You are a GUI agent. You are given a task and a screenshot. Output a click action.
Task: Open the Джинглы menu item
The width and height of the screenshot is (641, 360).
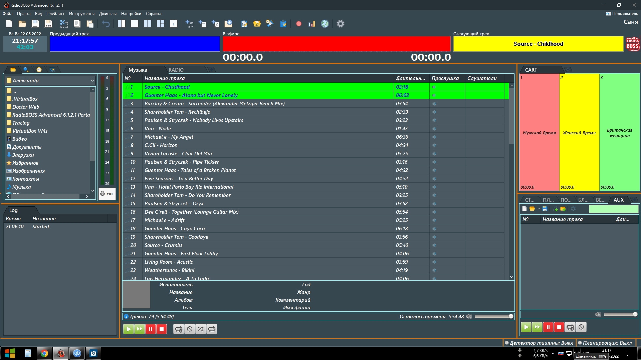[x=107, y=14]
